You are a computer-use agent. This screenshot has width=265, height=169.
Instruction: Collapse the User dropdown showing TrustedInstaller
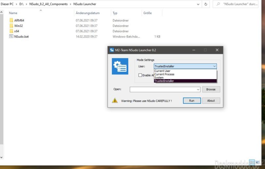[x=214, y=66]
